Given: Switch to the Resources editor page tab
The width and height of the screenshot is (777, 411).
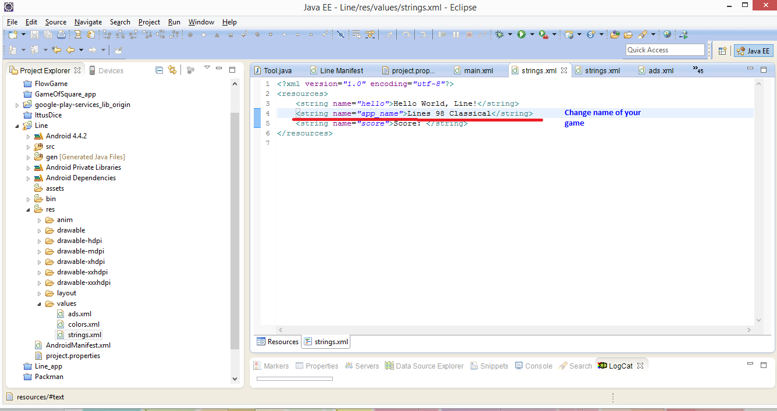Looking at the screenshot, I should coord(278,342).
